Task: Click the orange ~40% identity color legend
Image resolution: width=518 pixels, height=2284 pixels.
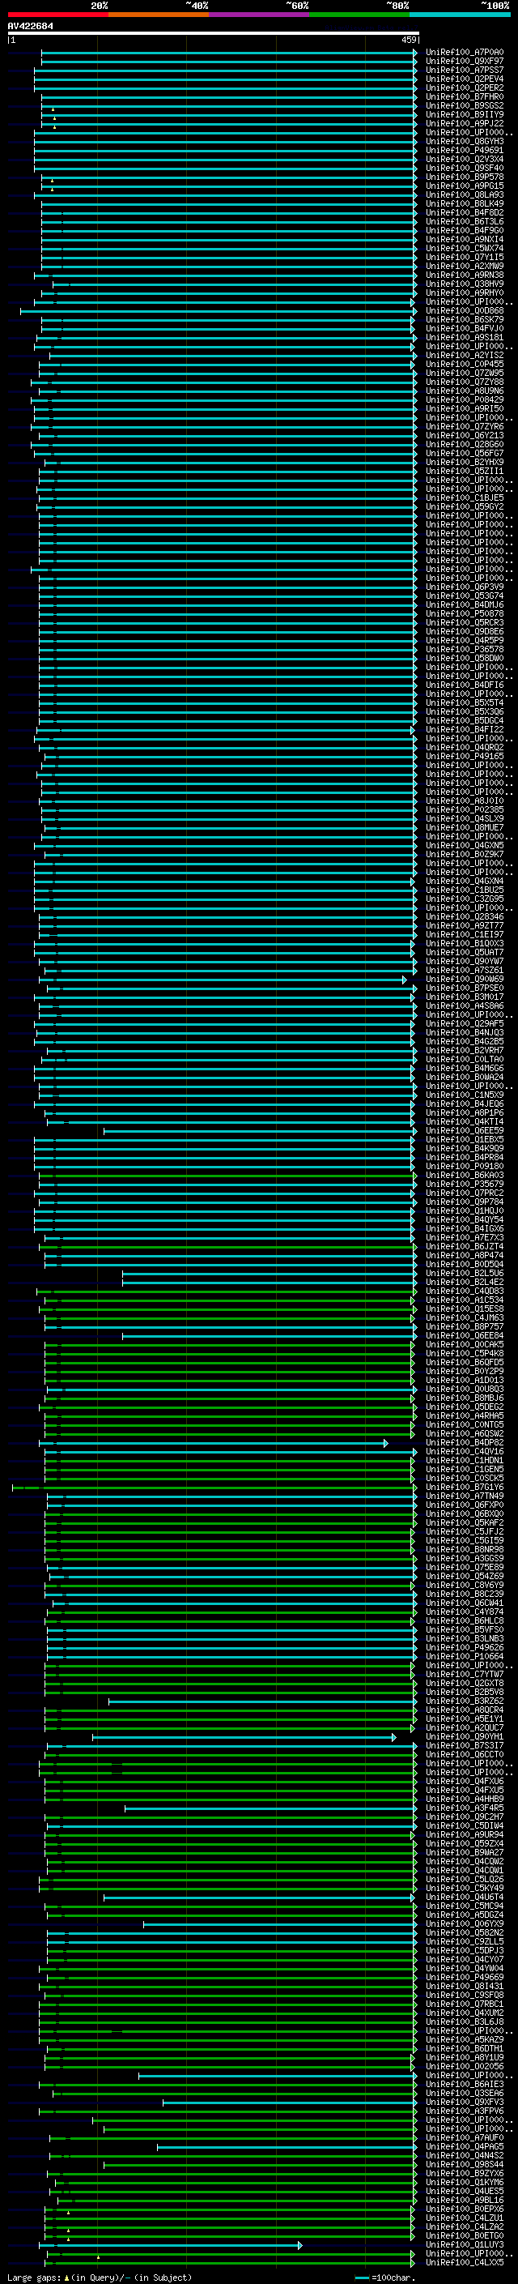Action: pyautogui.click(x=159, y=15)
